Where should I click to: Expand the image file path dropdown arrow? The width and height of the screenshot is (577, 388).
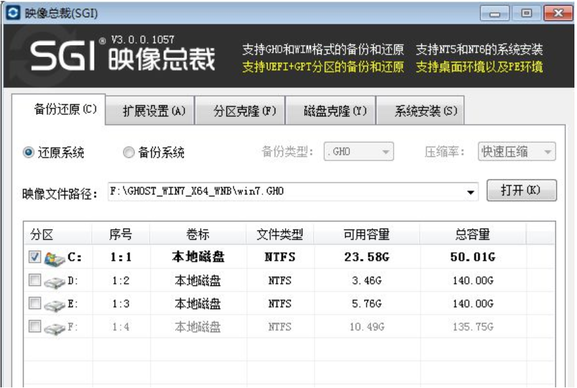471,192
